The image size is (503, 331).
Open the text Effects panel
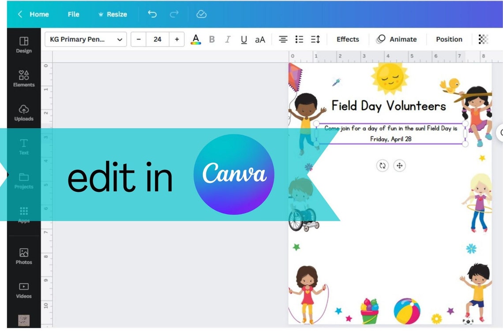coord(347,39)
